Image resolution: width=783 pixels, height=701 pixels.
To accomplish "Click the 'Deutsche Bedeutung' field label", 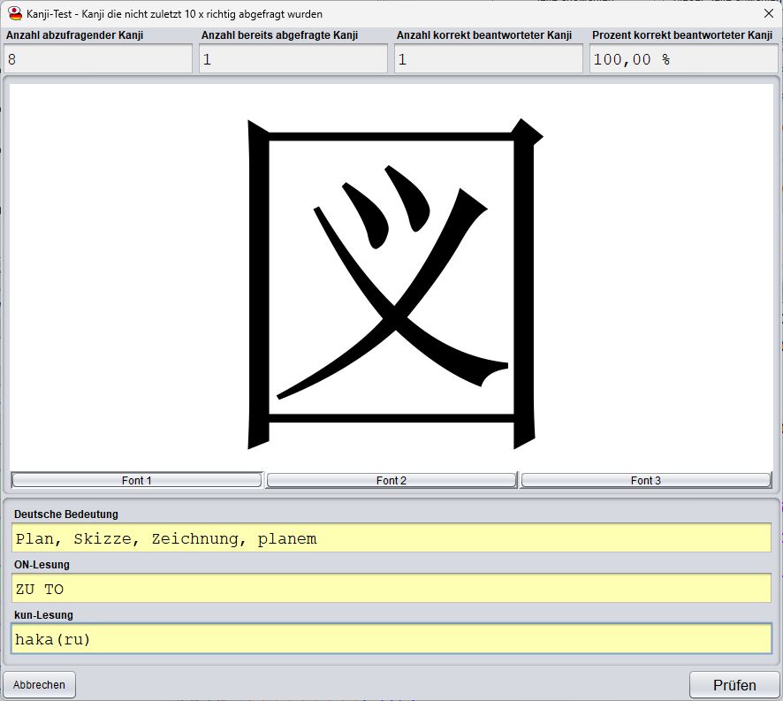I will coord(52,514).
